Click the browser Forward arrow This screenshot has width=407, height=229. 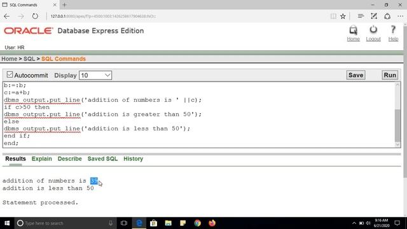click(21, 16)
